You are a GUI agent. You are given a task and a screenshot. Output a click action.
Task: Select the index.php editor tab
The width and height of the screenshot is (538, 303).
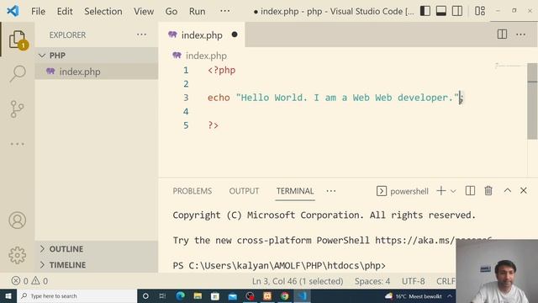click(202, 35)
